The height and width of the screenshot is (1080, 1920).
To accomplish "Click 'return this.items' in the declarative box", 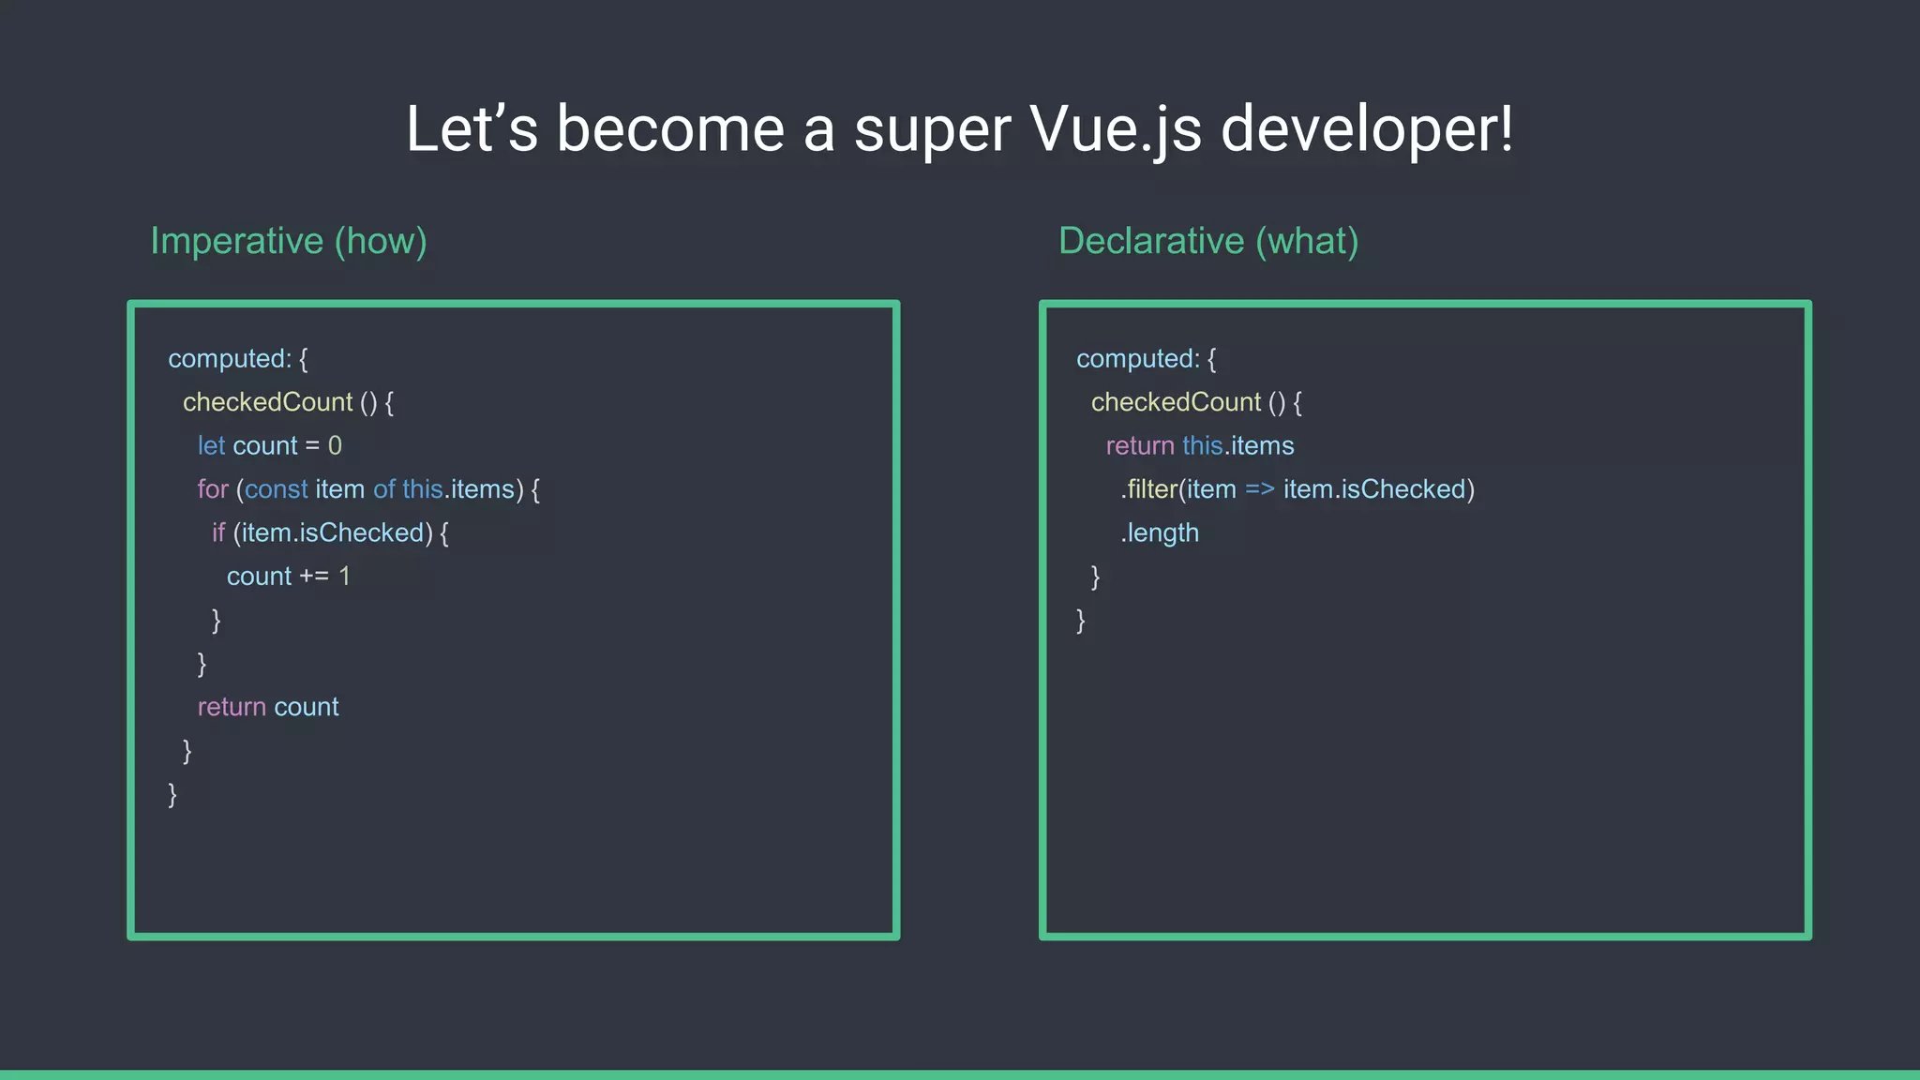I will tap(1200, 445).
